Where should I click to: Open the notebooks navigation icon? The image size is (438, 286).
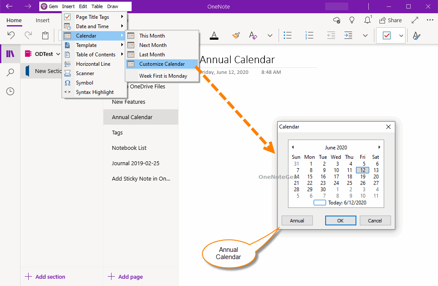point(10,54)
